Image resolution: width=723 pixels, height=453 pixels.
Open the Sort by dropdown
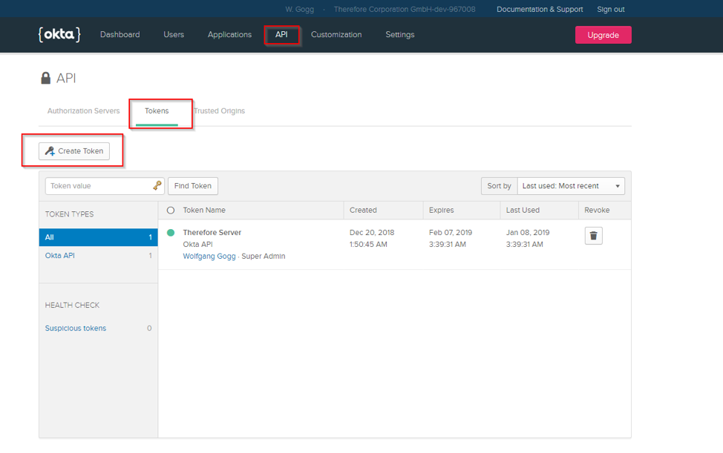pyautogui.click(x=570, y=186)
